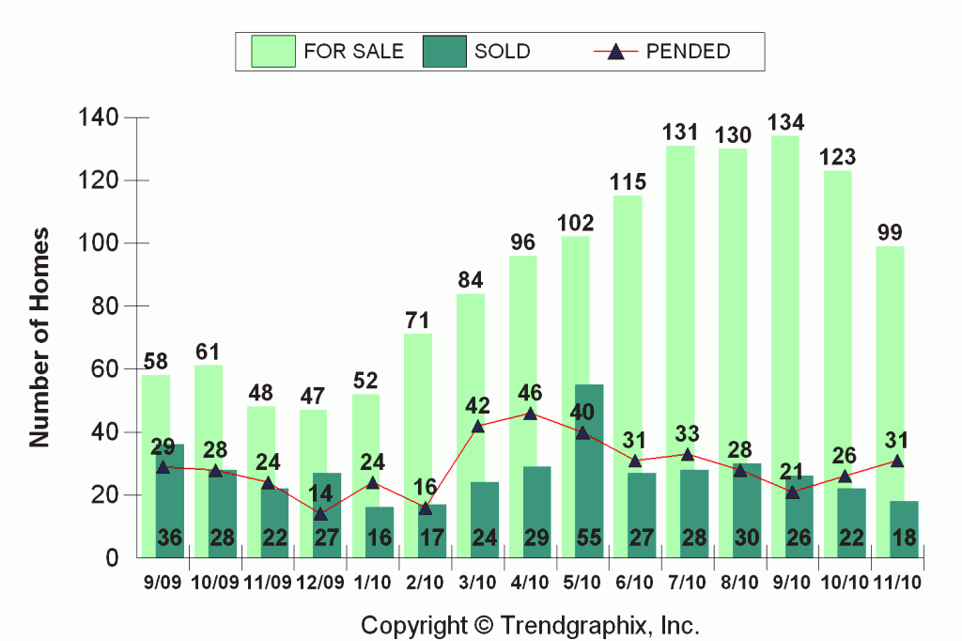
Task: Click the Trendgraphix copyright text
Action: coord(531,625)
